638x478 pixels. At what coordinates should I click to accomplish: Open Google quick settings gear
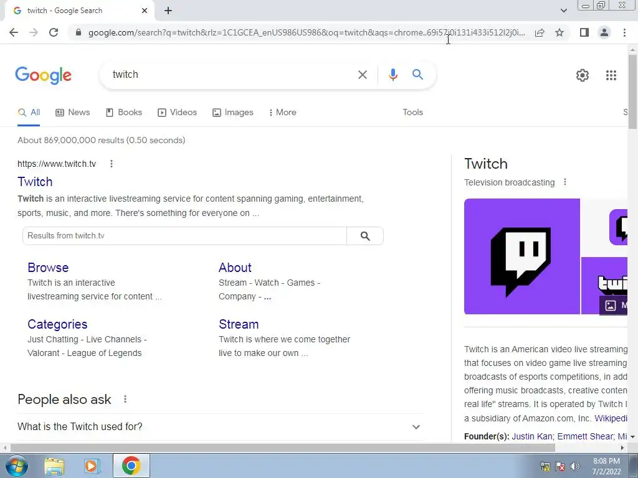click(x=583, y=75)
